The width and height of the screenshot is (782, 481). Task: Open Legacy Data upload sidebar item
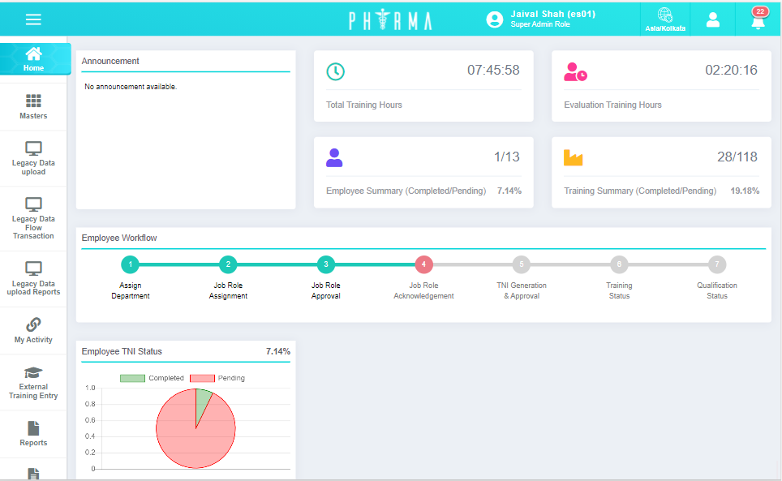33,158
